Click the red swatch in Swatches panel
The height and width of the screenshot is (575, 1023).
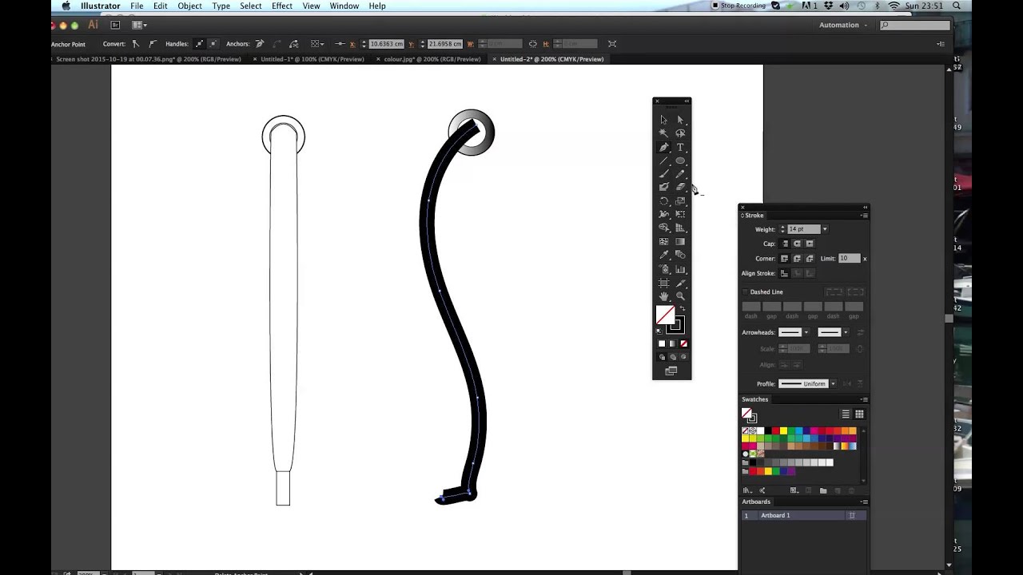click(x=775, y=431)
